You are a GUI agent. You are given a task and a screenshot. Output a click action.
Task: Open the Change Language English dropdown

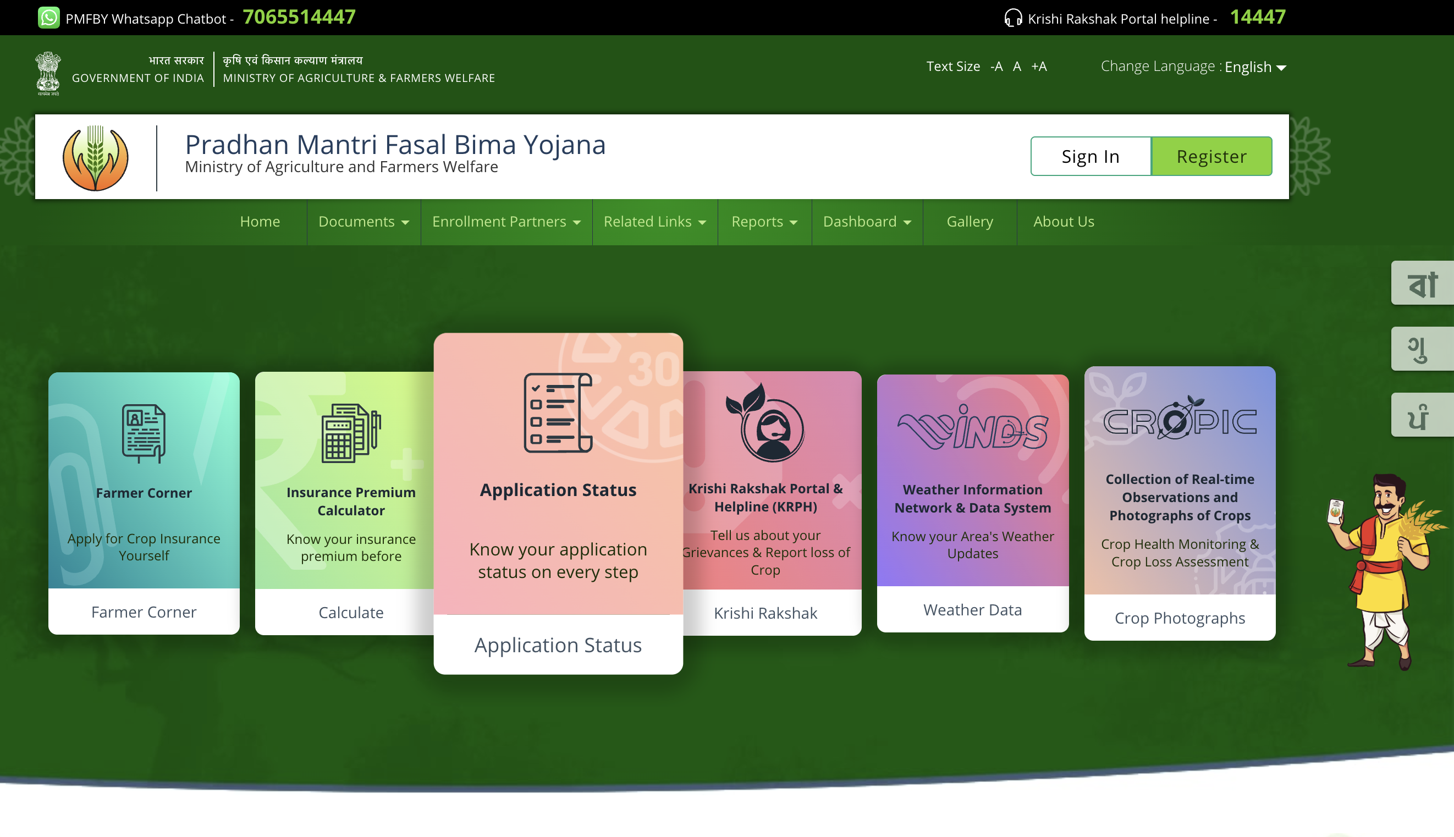(1255, 67)
